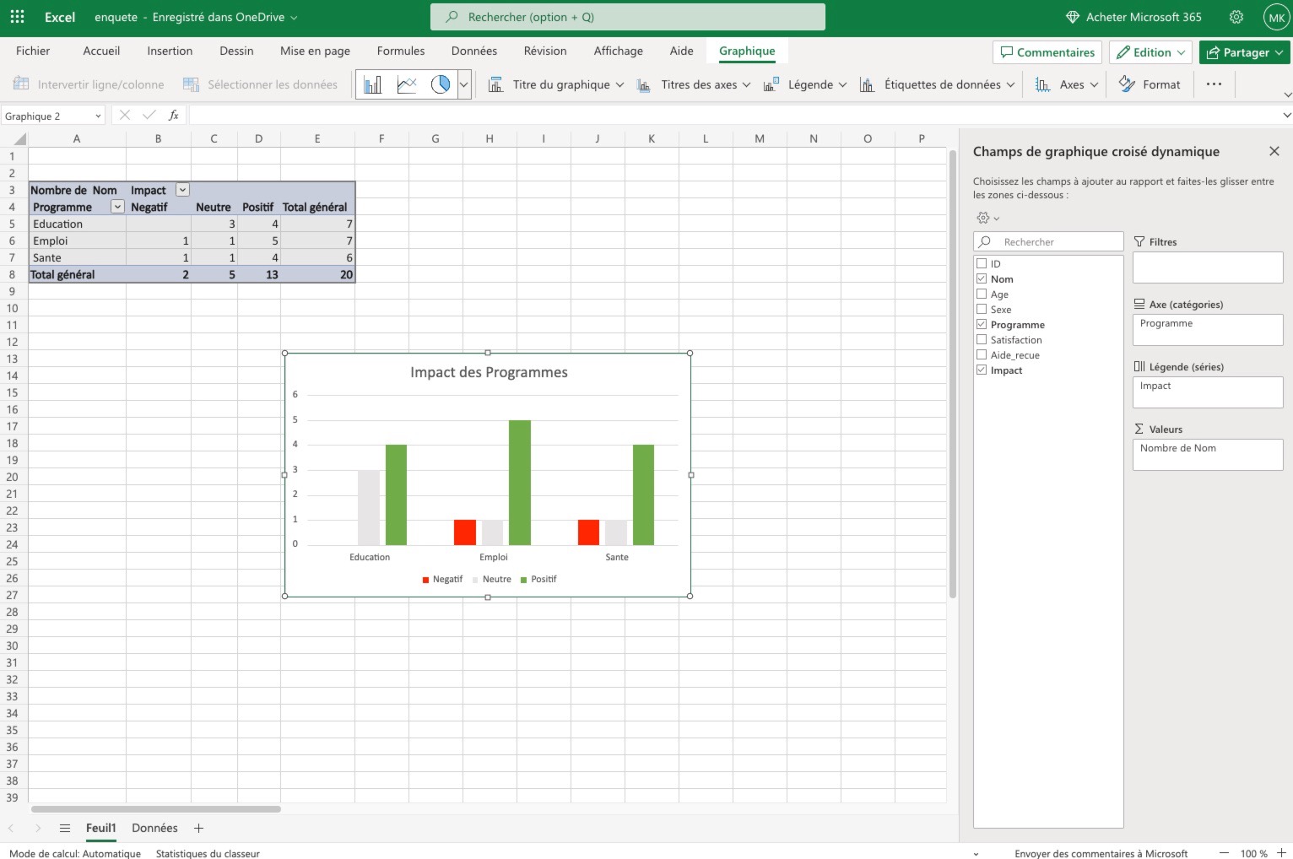Open the Axes dropdown
The image size is (1293, 859).
pos(1067,84)
